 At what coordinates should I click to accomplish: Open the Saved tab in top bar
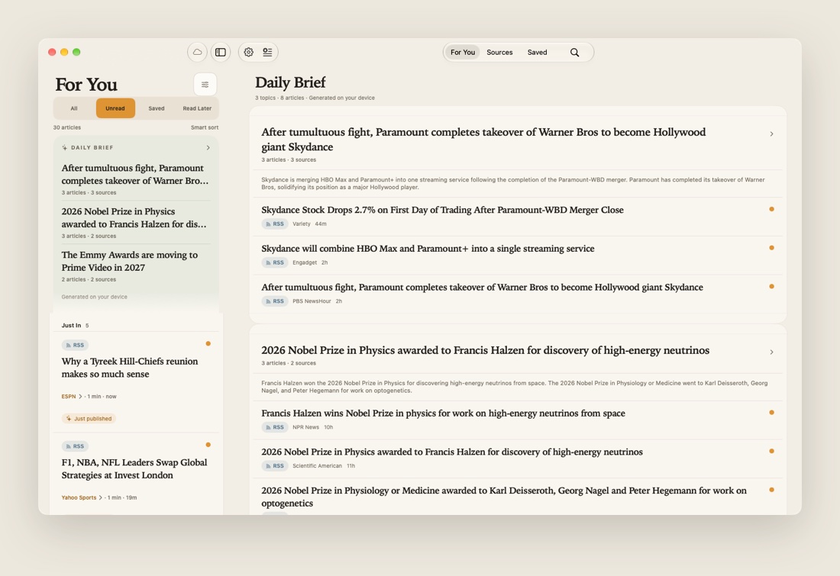[537, 52]
